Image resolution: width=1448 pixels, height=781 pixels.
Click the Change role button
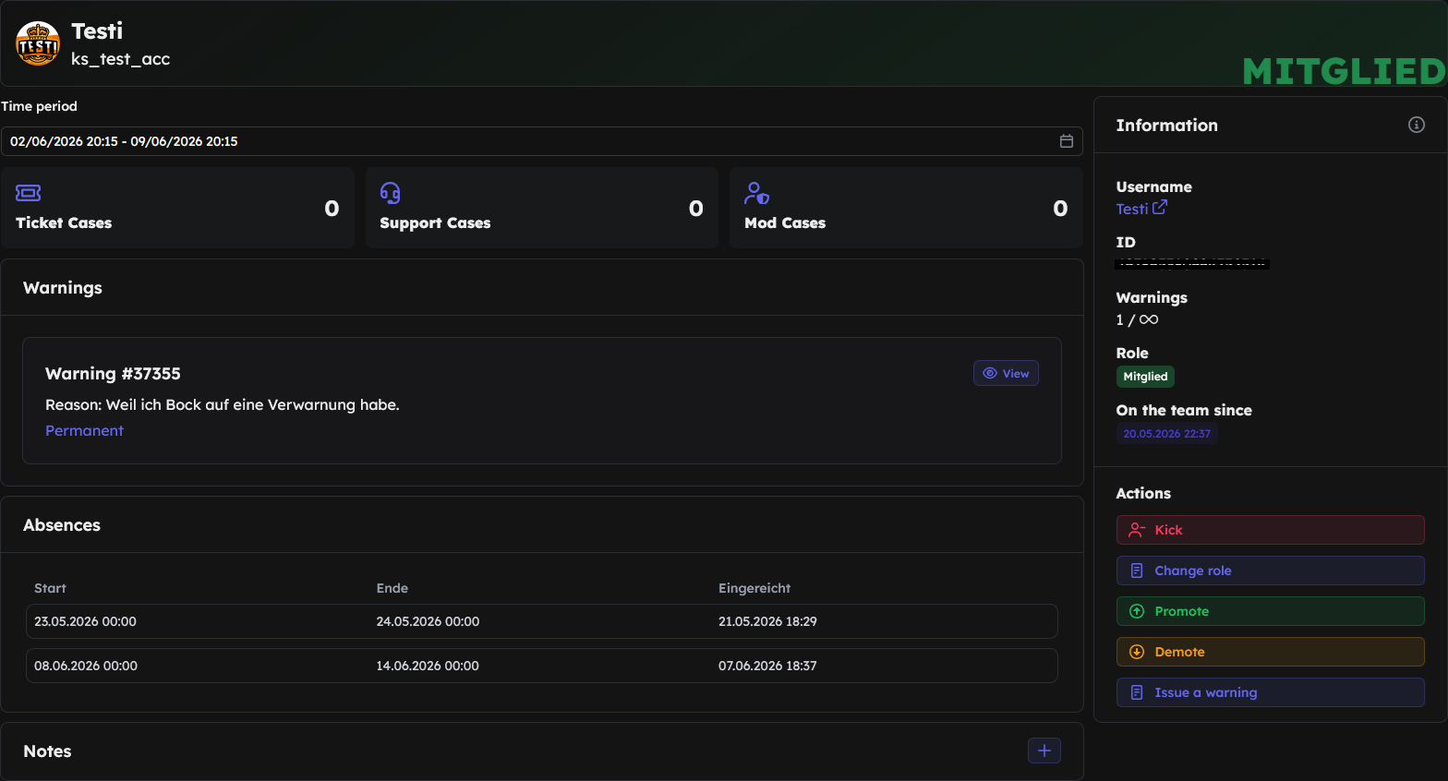[1270, 571]
